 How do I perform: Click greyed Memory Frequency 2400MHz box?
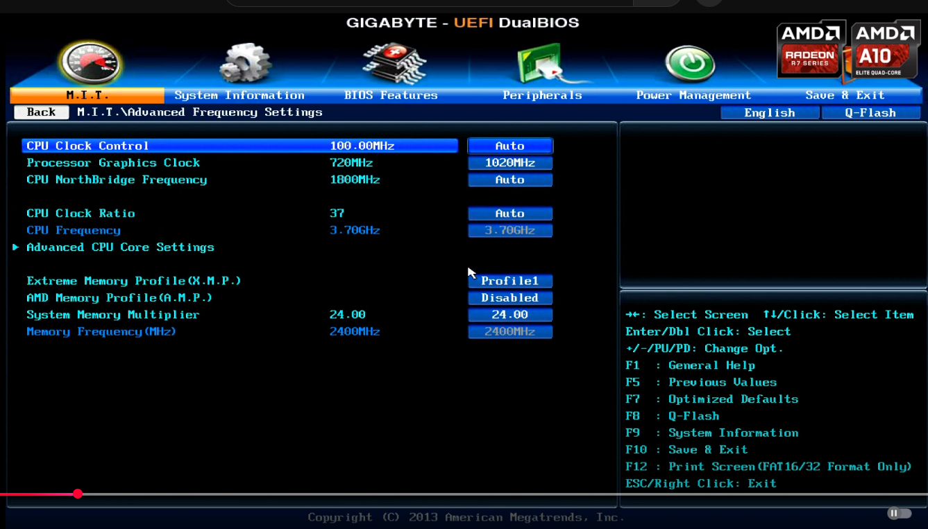pyautogui.click(x=510, y=331)
